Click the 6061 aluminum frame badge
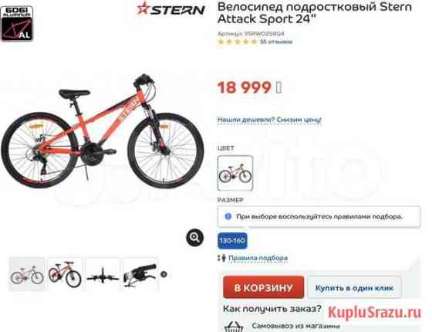 17,23
